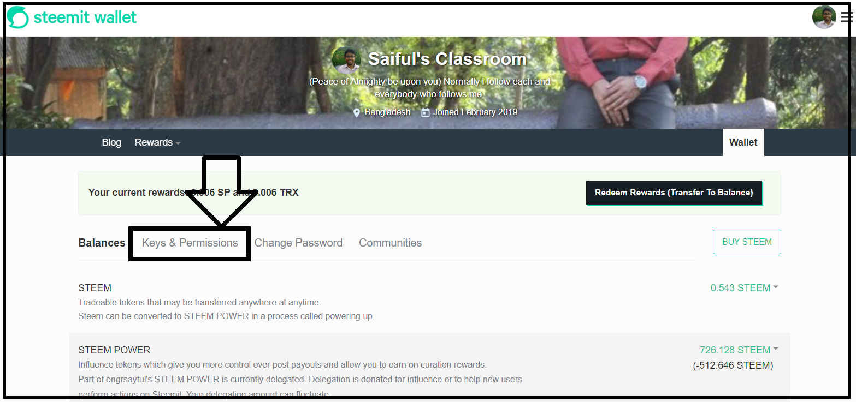This screenshot has height=402, width=856.
Task: Click the Saiful's Classroom profile name
Action: 447,59
